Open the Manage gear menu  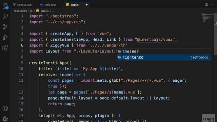[x=5, y=119]
